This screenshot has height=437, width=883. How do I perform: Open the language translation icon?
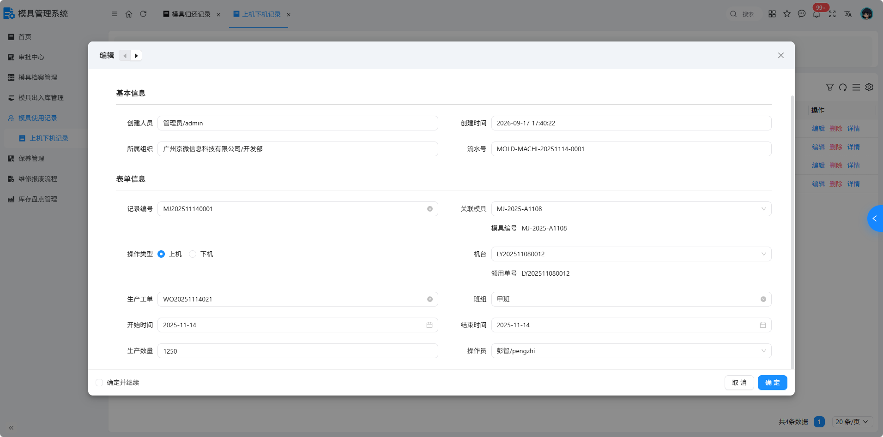848,14
